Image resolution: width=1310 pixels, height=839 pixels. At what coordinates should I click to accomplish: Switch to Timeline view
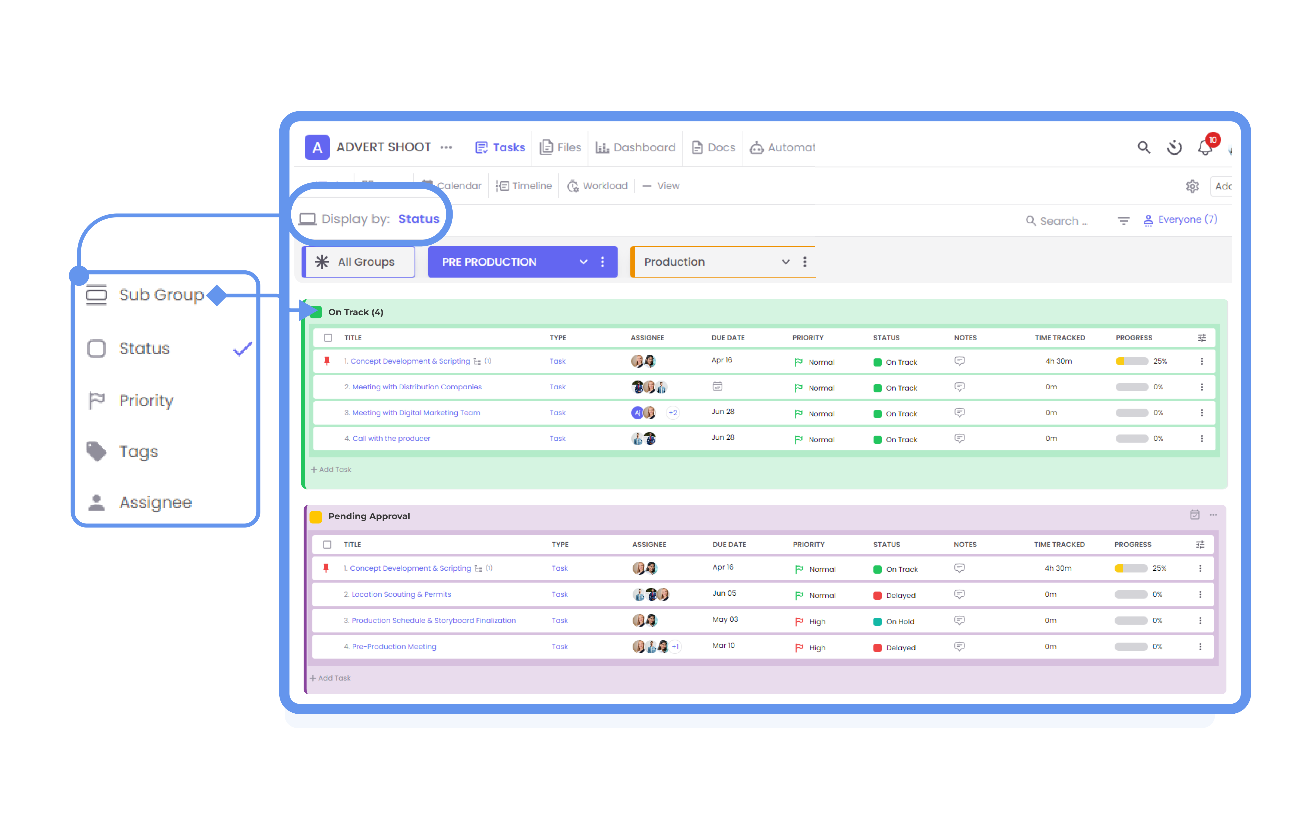[x=524, y=186]
